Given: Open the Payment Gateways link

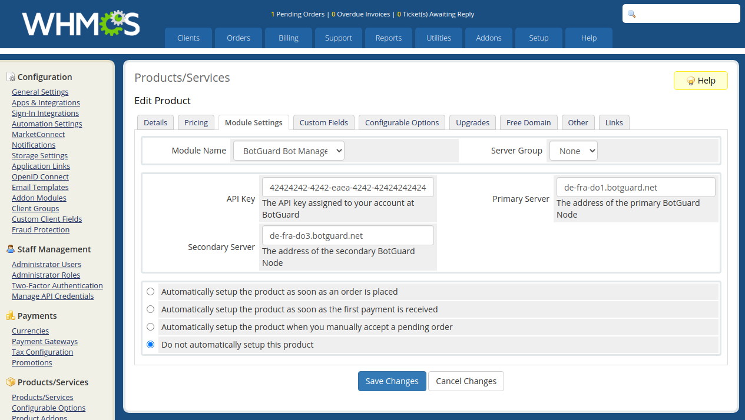Looking at the screenshot, I should pos(45,342).
